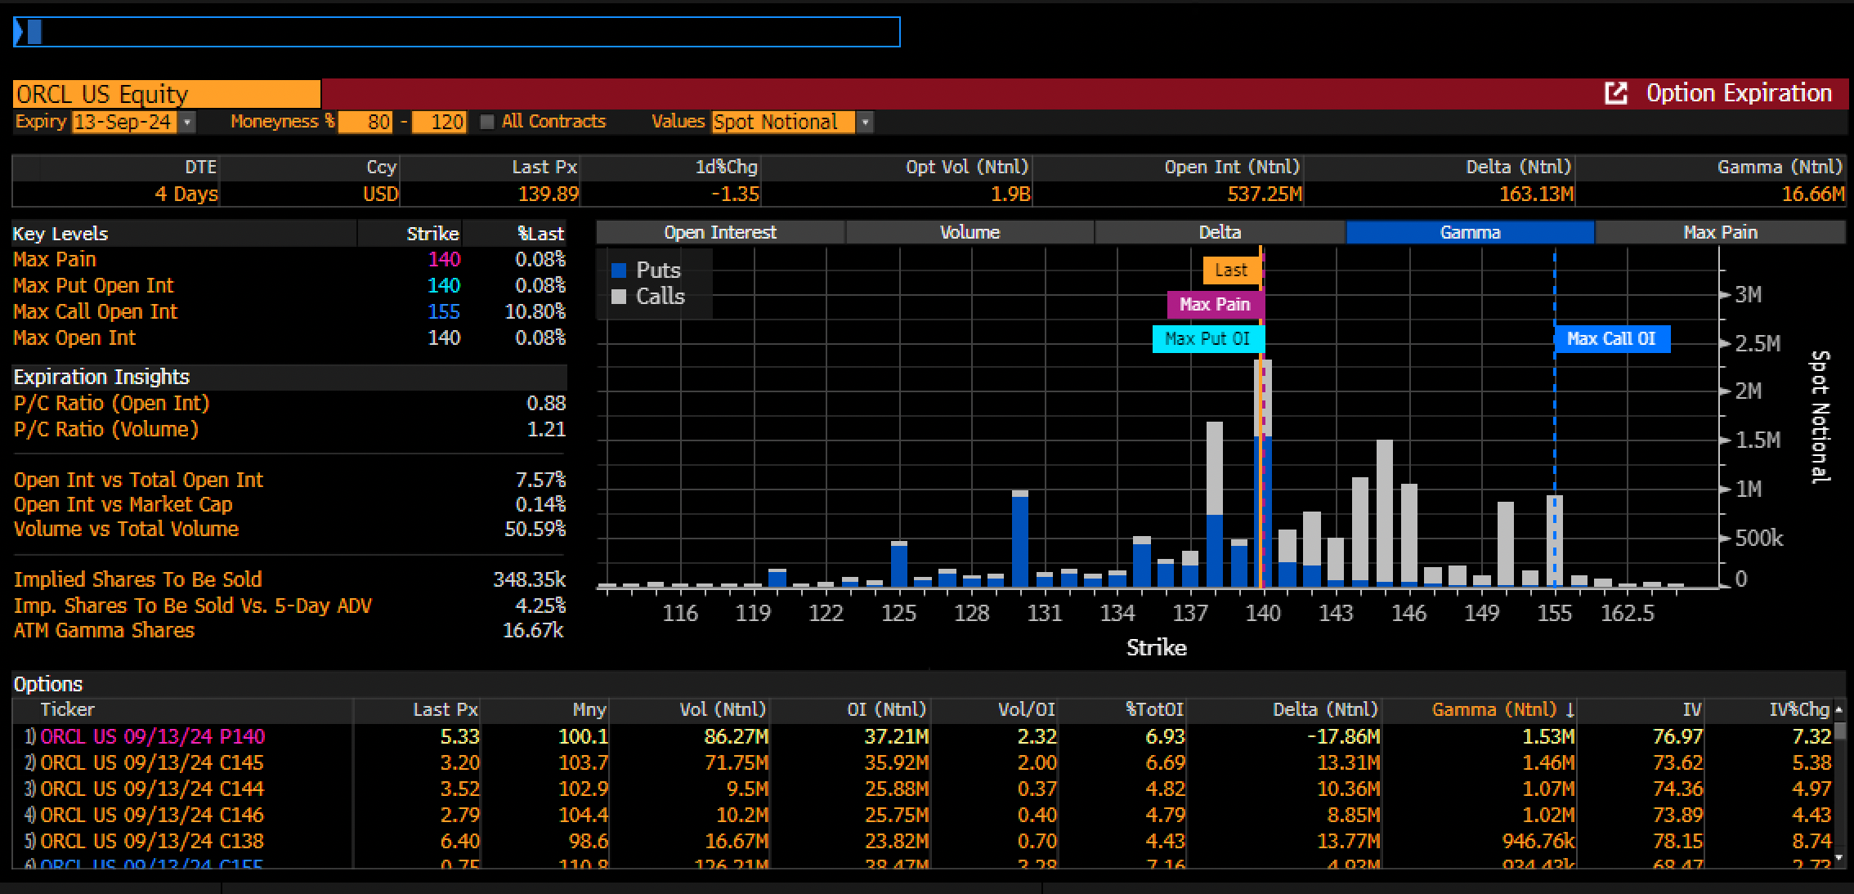Screen dimensions: 1854x894
Task: Click the Open Int (Ntnl) value 537.25M
Action: (1264, 194)
